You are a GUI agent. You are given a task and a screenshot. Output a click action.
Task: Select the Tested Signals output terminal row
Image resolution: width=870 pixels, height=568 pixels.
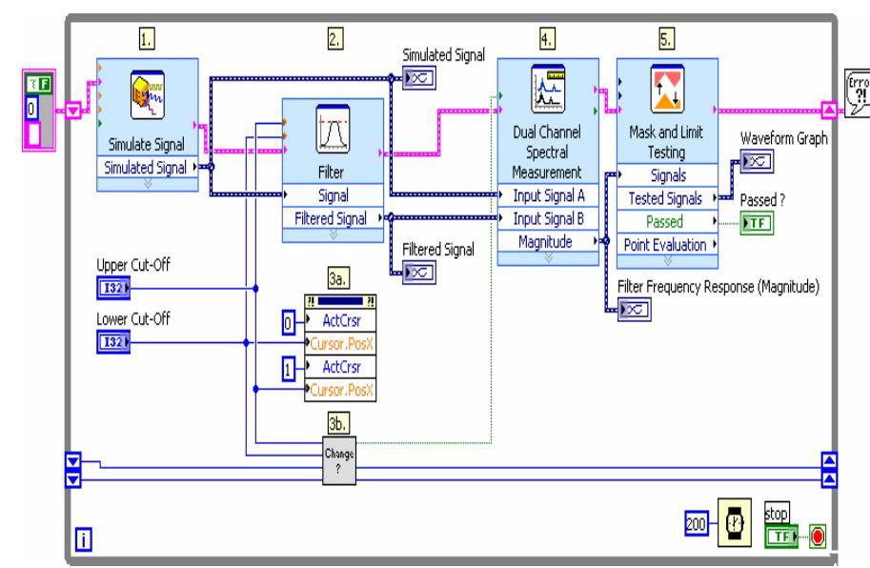tap(667, 198)
